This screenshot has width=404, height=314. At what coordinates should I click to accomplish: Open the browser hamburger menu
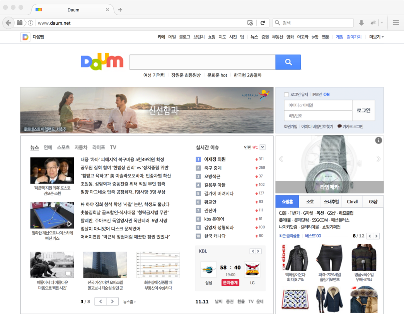396,23
